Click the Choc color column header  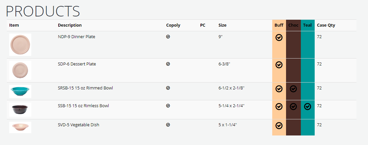pyautogui.click(x=293, y=25)
